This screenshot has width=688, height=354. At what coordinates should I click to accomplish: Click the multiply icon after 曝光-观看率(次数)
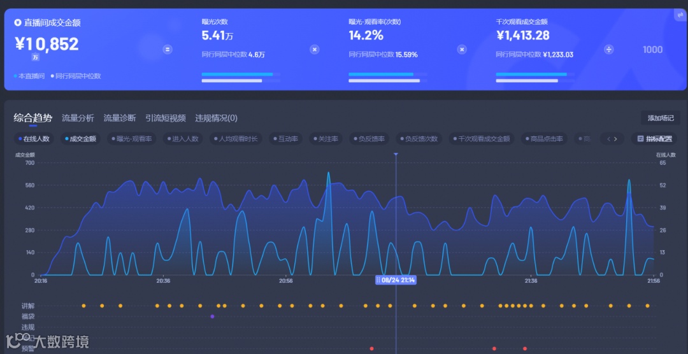[x=462, y=50]
